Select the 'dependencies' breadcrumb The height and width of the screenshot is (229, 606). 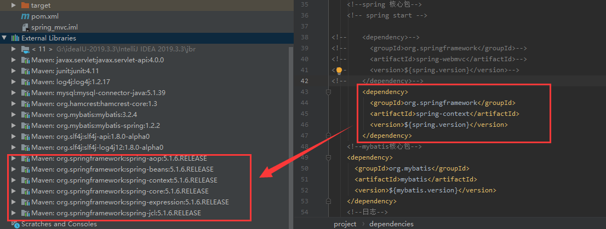click(x=391, y=224)
